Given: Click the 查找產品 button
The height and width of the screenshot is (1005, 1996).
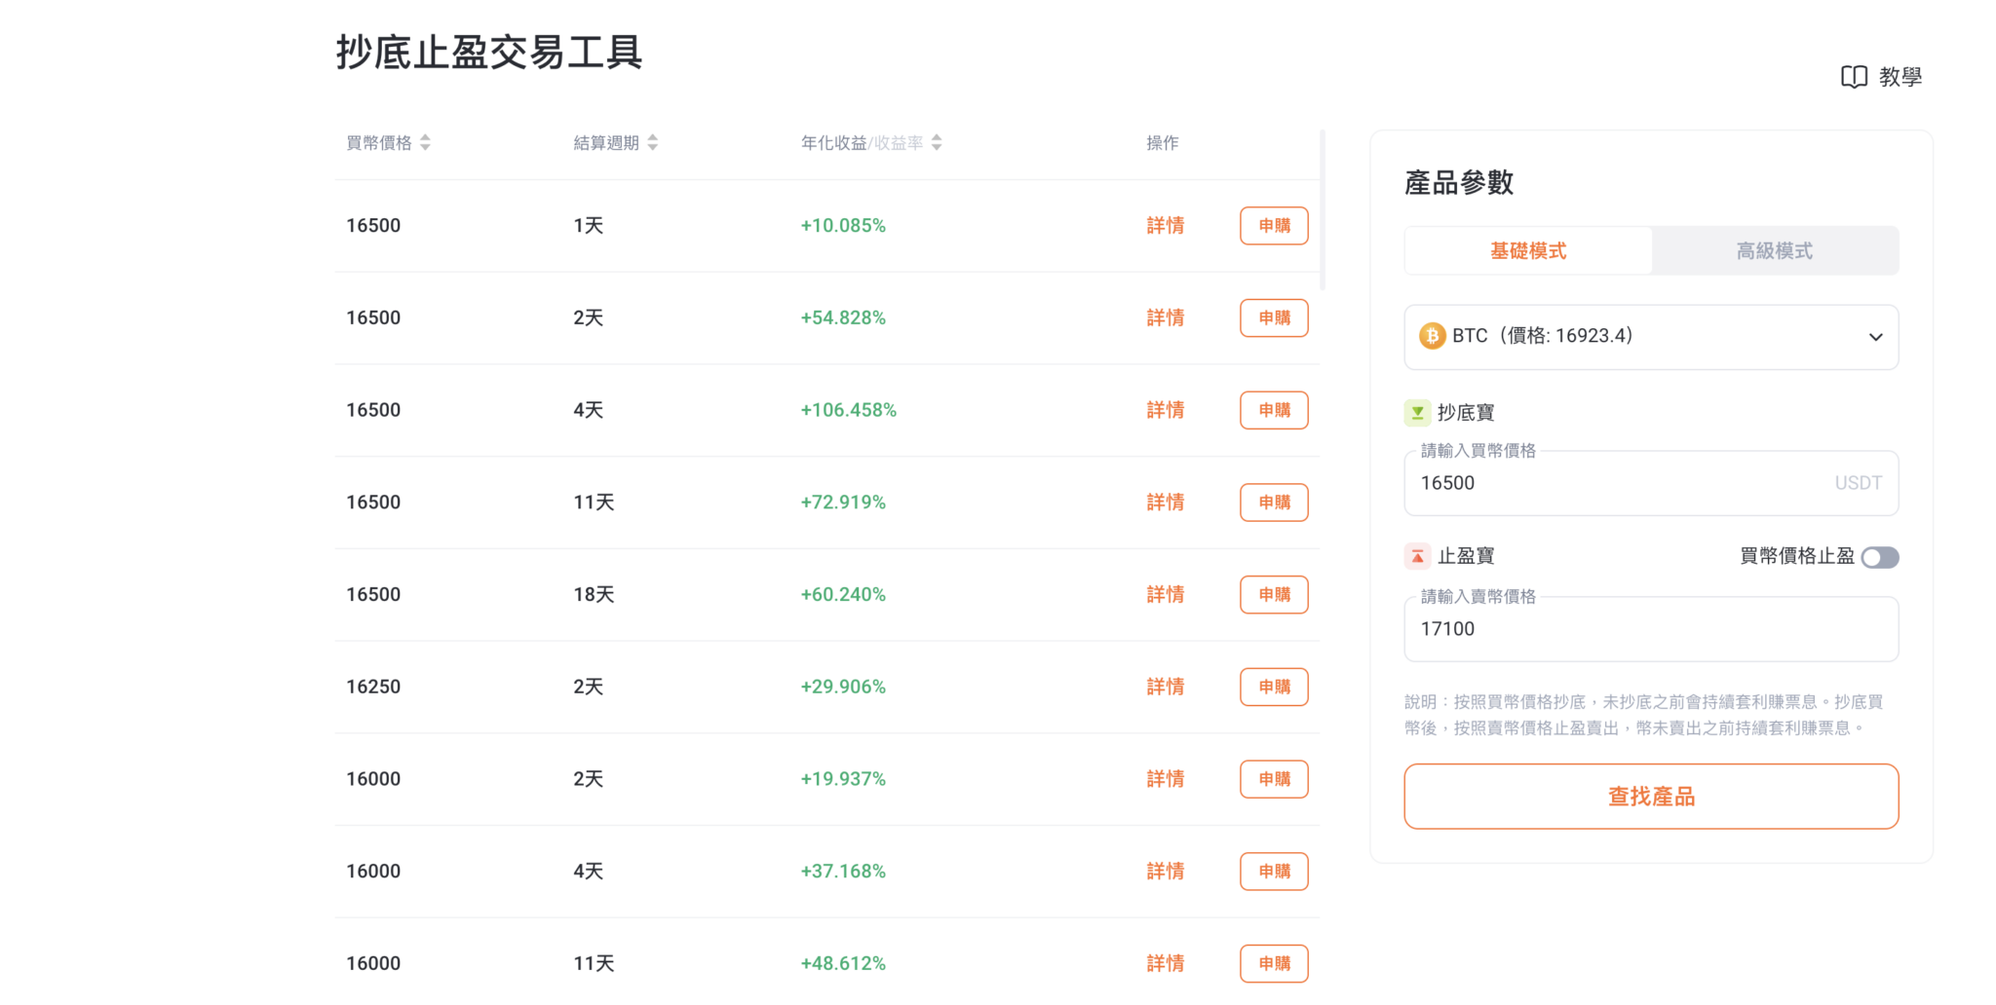Looking at the screenshot, I should [1650, 796].
